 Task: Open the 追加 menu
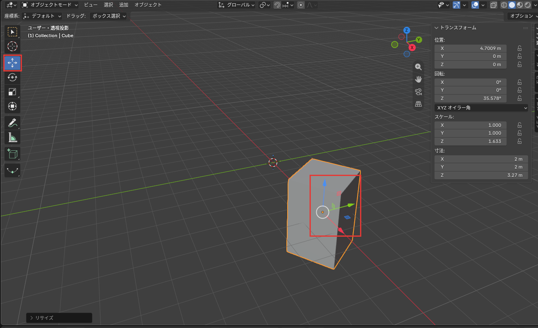(x=124, y=5)
